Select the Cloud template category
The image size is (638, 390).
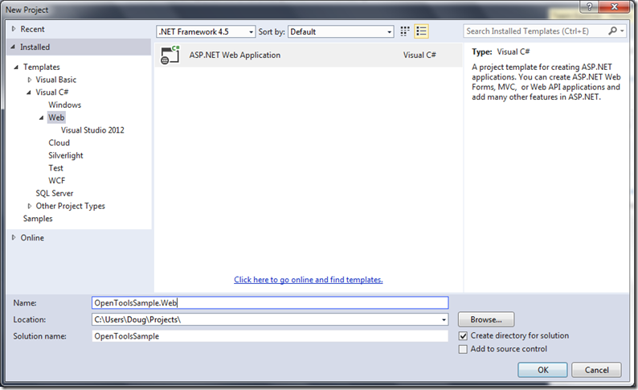[x=59, y=143]
